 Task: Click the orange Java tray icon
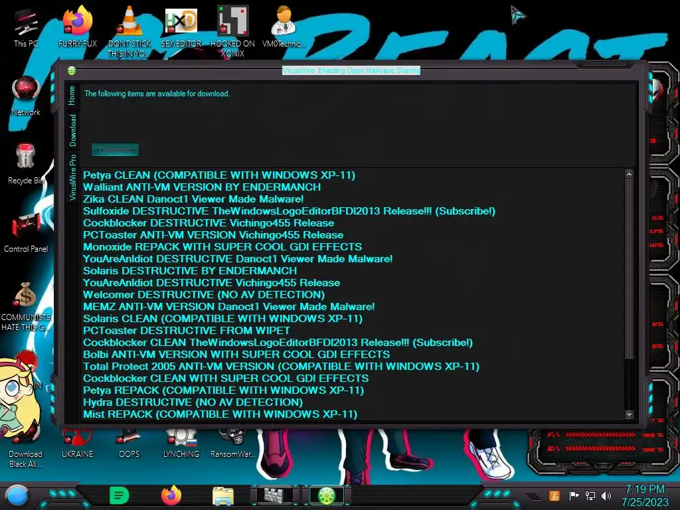tap(554, 495)
